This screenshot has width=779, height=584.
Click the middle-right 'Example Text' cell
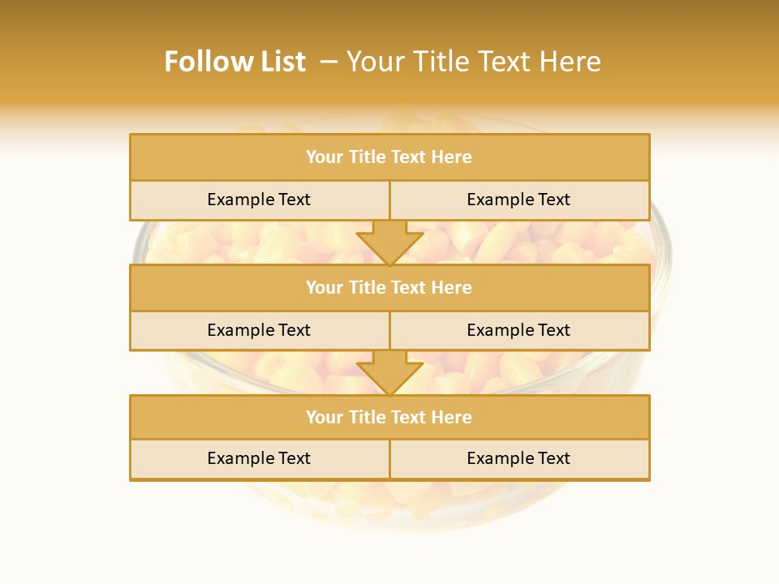[x=519, y=330]
